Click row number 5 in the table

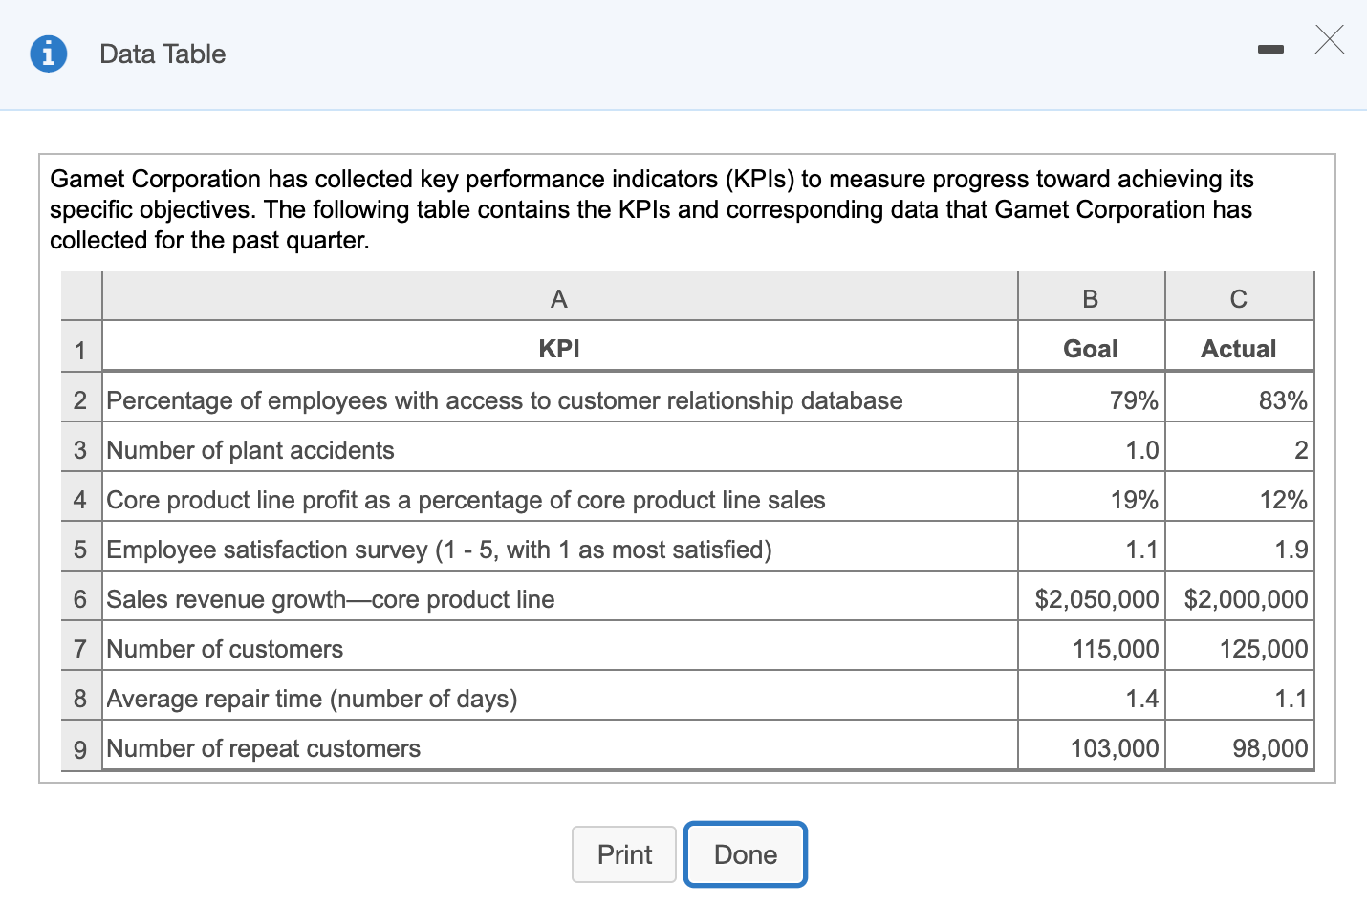pos(80,549)
